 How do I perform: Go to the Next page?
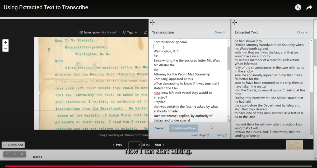point(159,145)
